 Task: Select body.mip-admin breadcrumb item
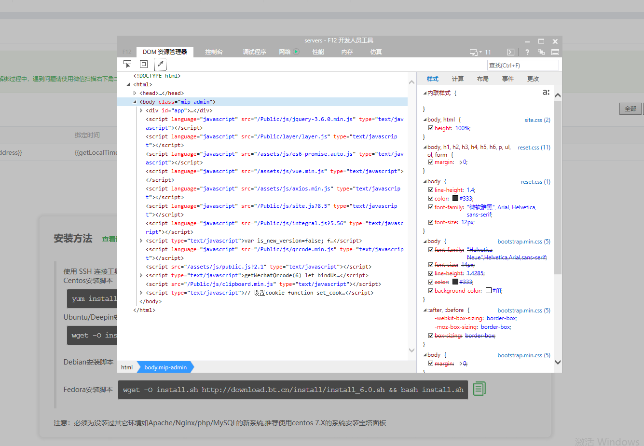pos(165,367)
